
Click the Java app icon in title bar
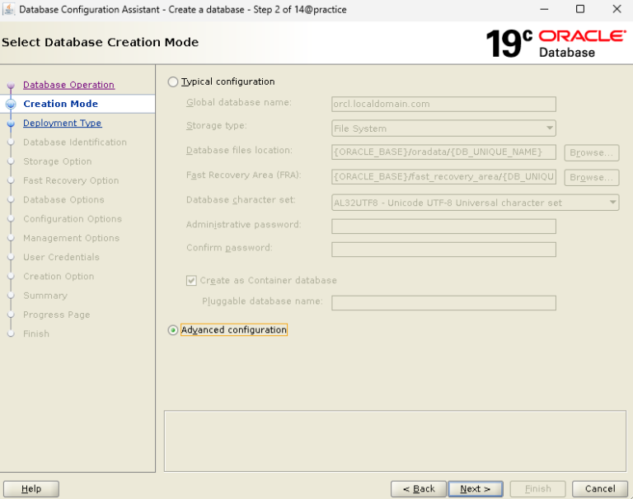point(9,10)
